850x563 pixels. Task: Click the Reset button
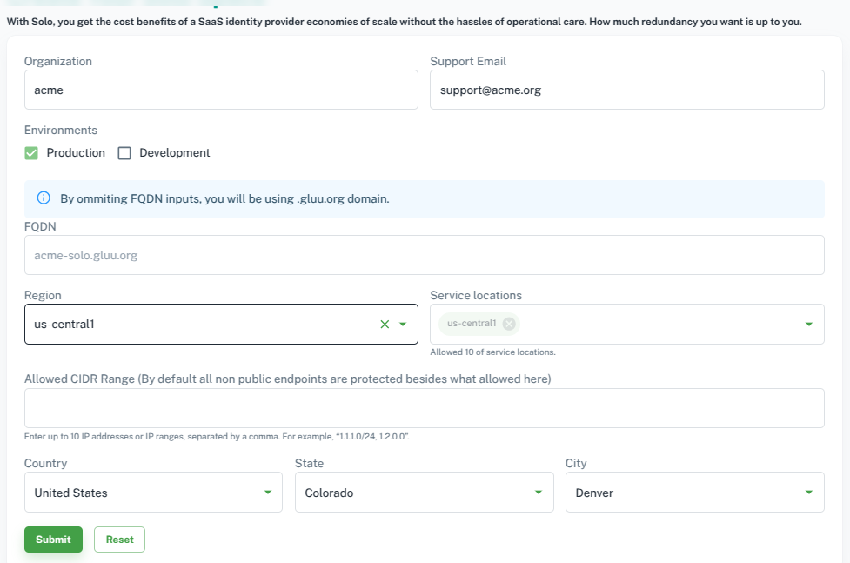click(119, 539)
